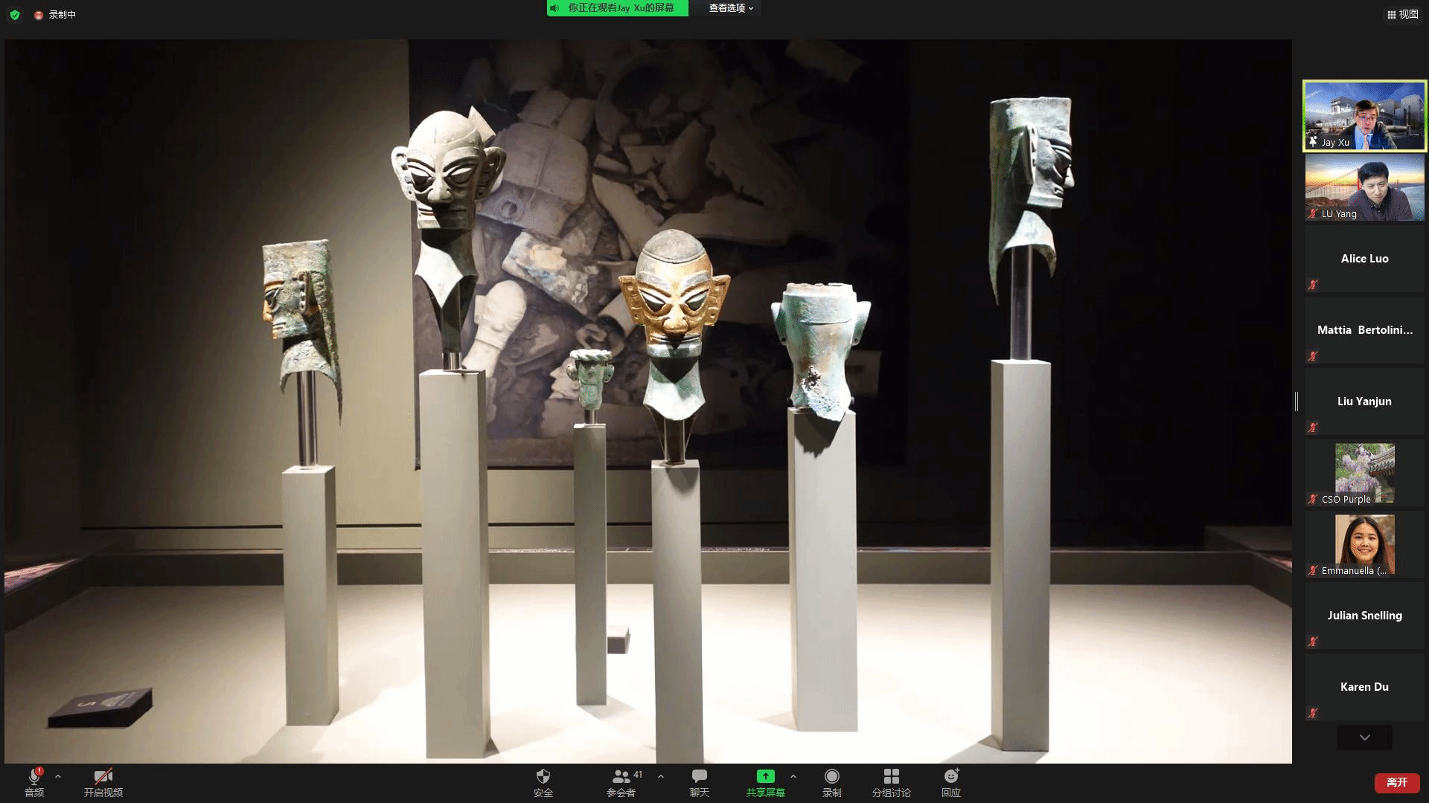1429x803 pixels.
Task: Select LU Yang's video thumbnail
Action: point(1364,187)
